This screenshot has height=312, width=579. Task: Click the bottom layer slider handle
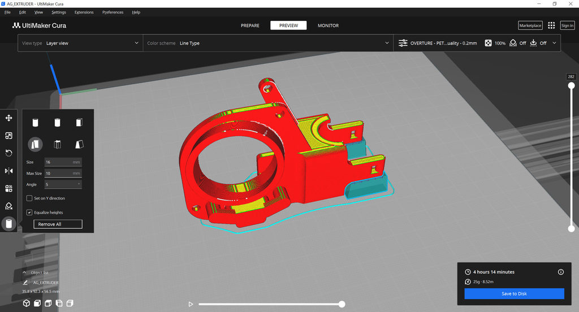click(571, 229)
